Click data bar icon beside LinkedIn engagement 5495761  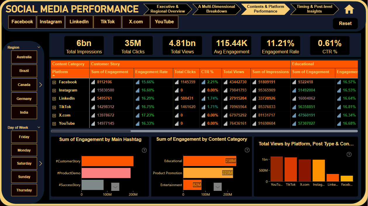pyautogui.click(x=93, y=98)
